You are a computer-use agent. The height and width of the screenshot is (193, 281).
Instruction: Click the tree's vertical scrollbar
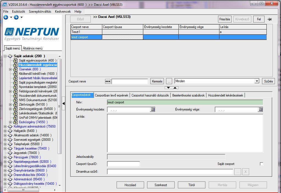(x=59, y=106)
